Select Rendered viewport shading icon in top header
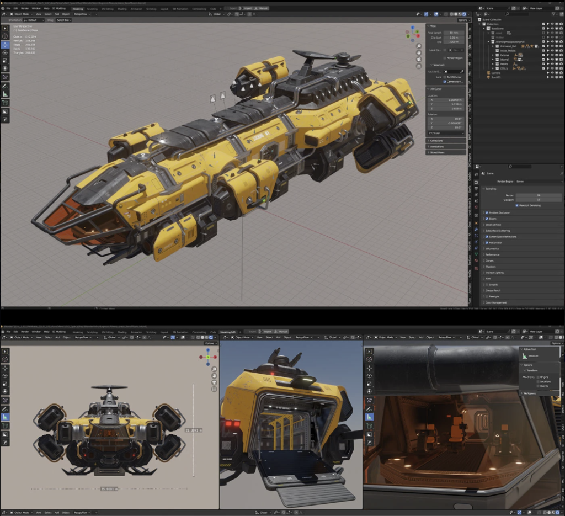This screenshot has width=565, height=516. [x=465, y=14]
